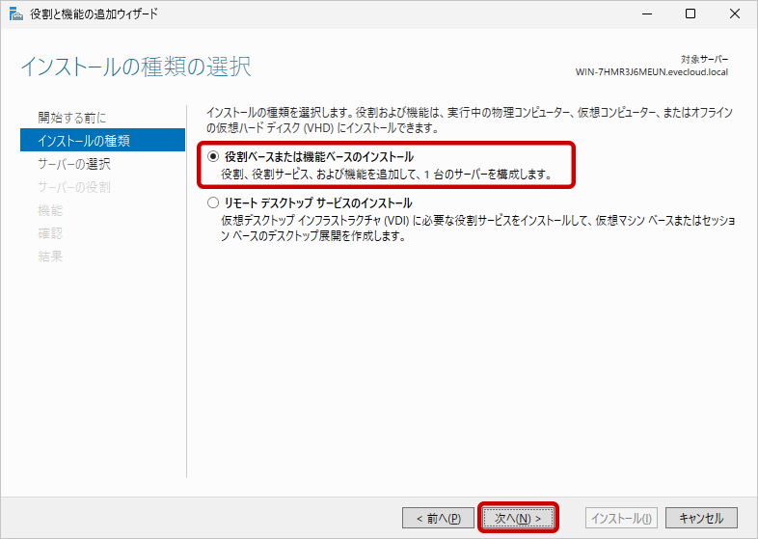
Task: Maximize the wizard window
Action: point(690,14)
